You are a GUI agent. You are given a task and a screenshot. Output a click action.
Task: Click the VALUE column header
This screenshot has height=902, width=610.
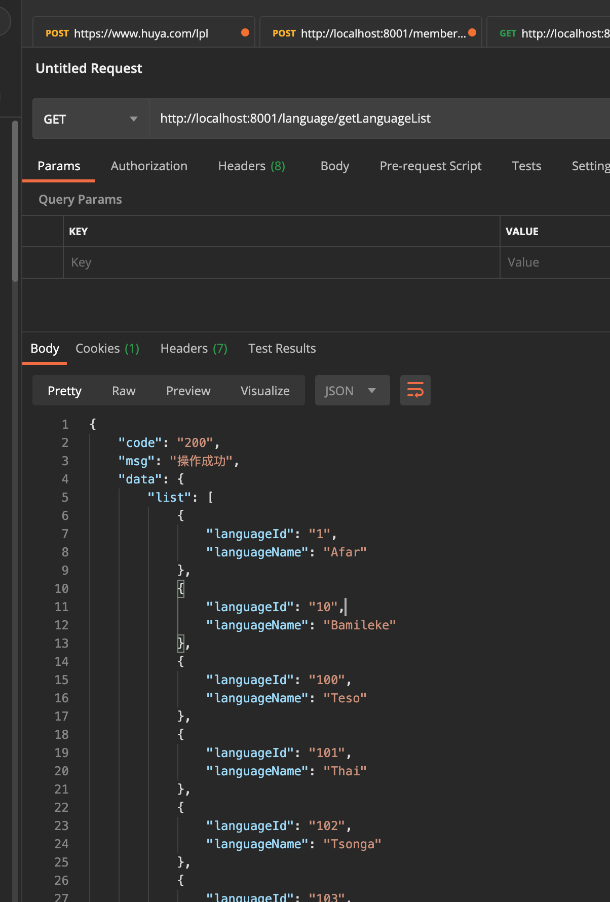522,232
